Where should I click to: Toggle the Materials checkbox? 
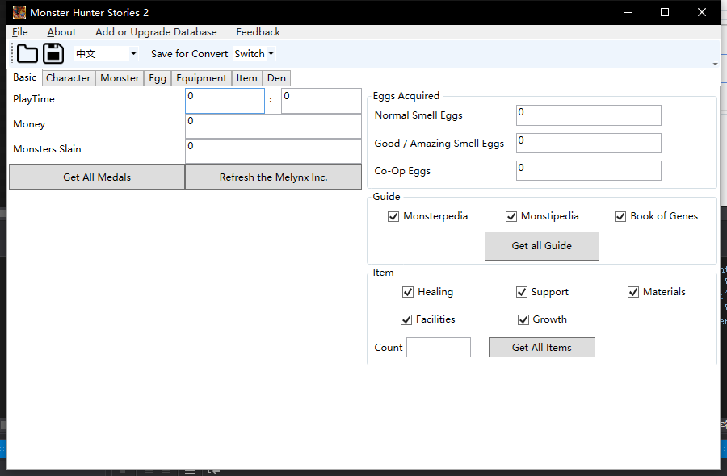[633, 292]
